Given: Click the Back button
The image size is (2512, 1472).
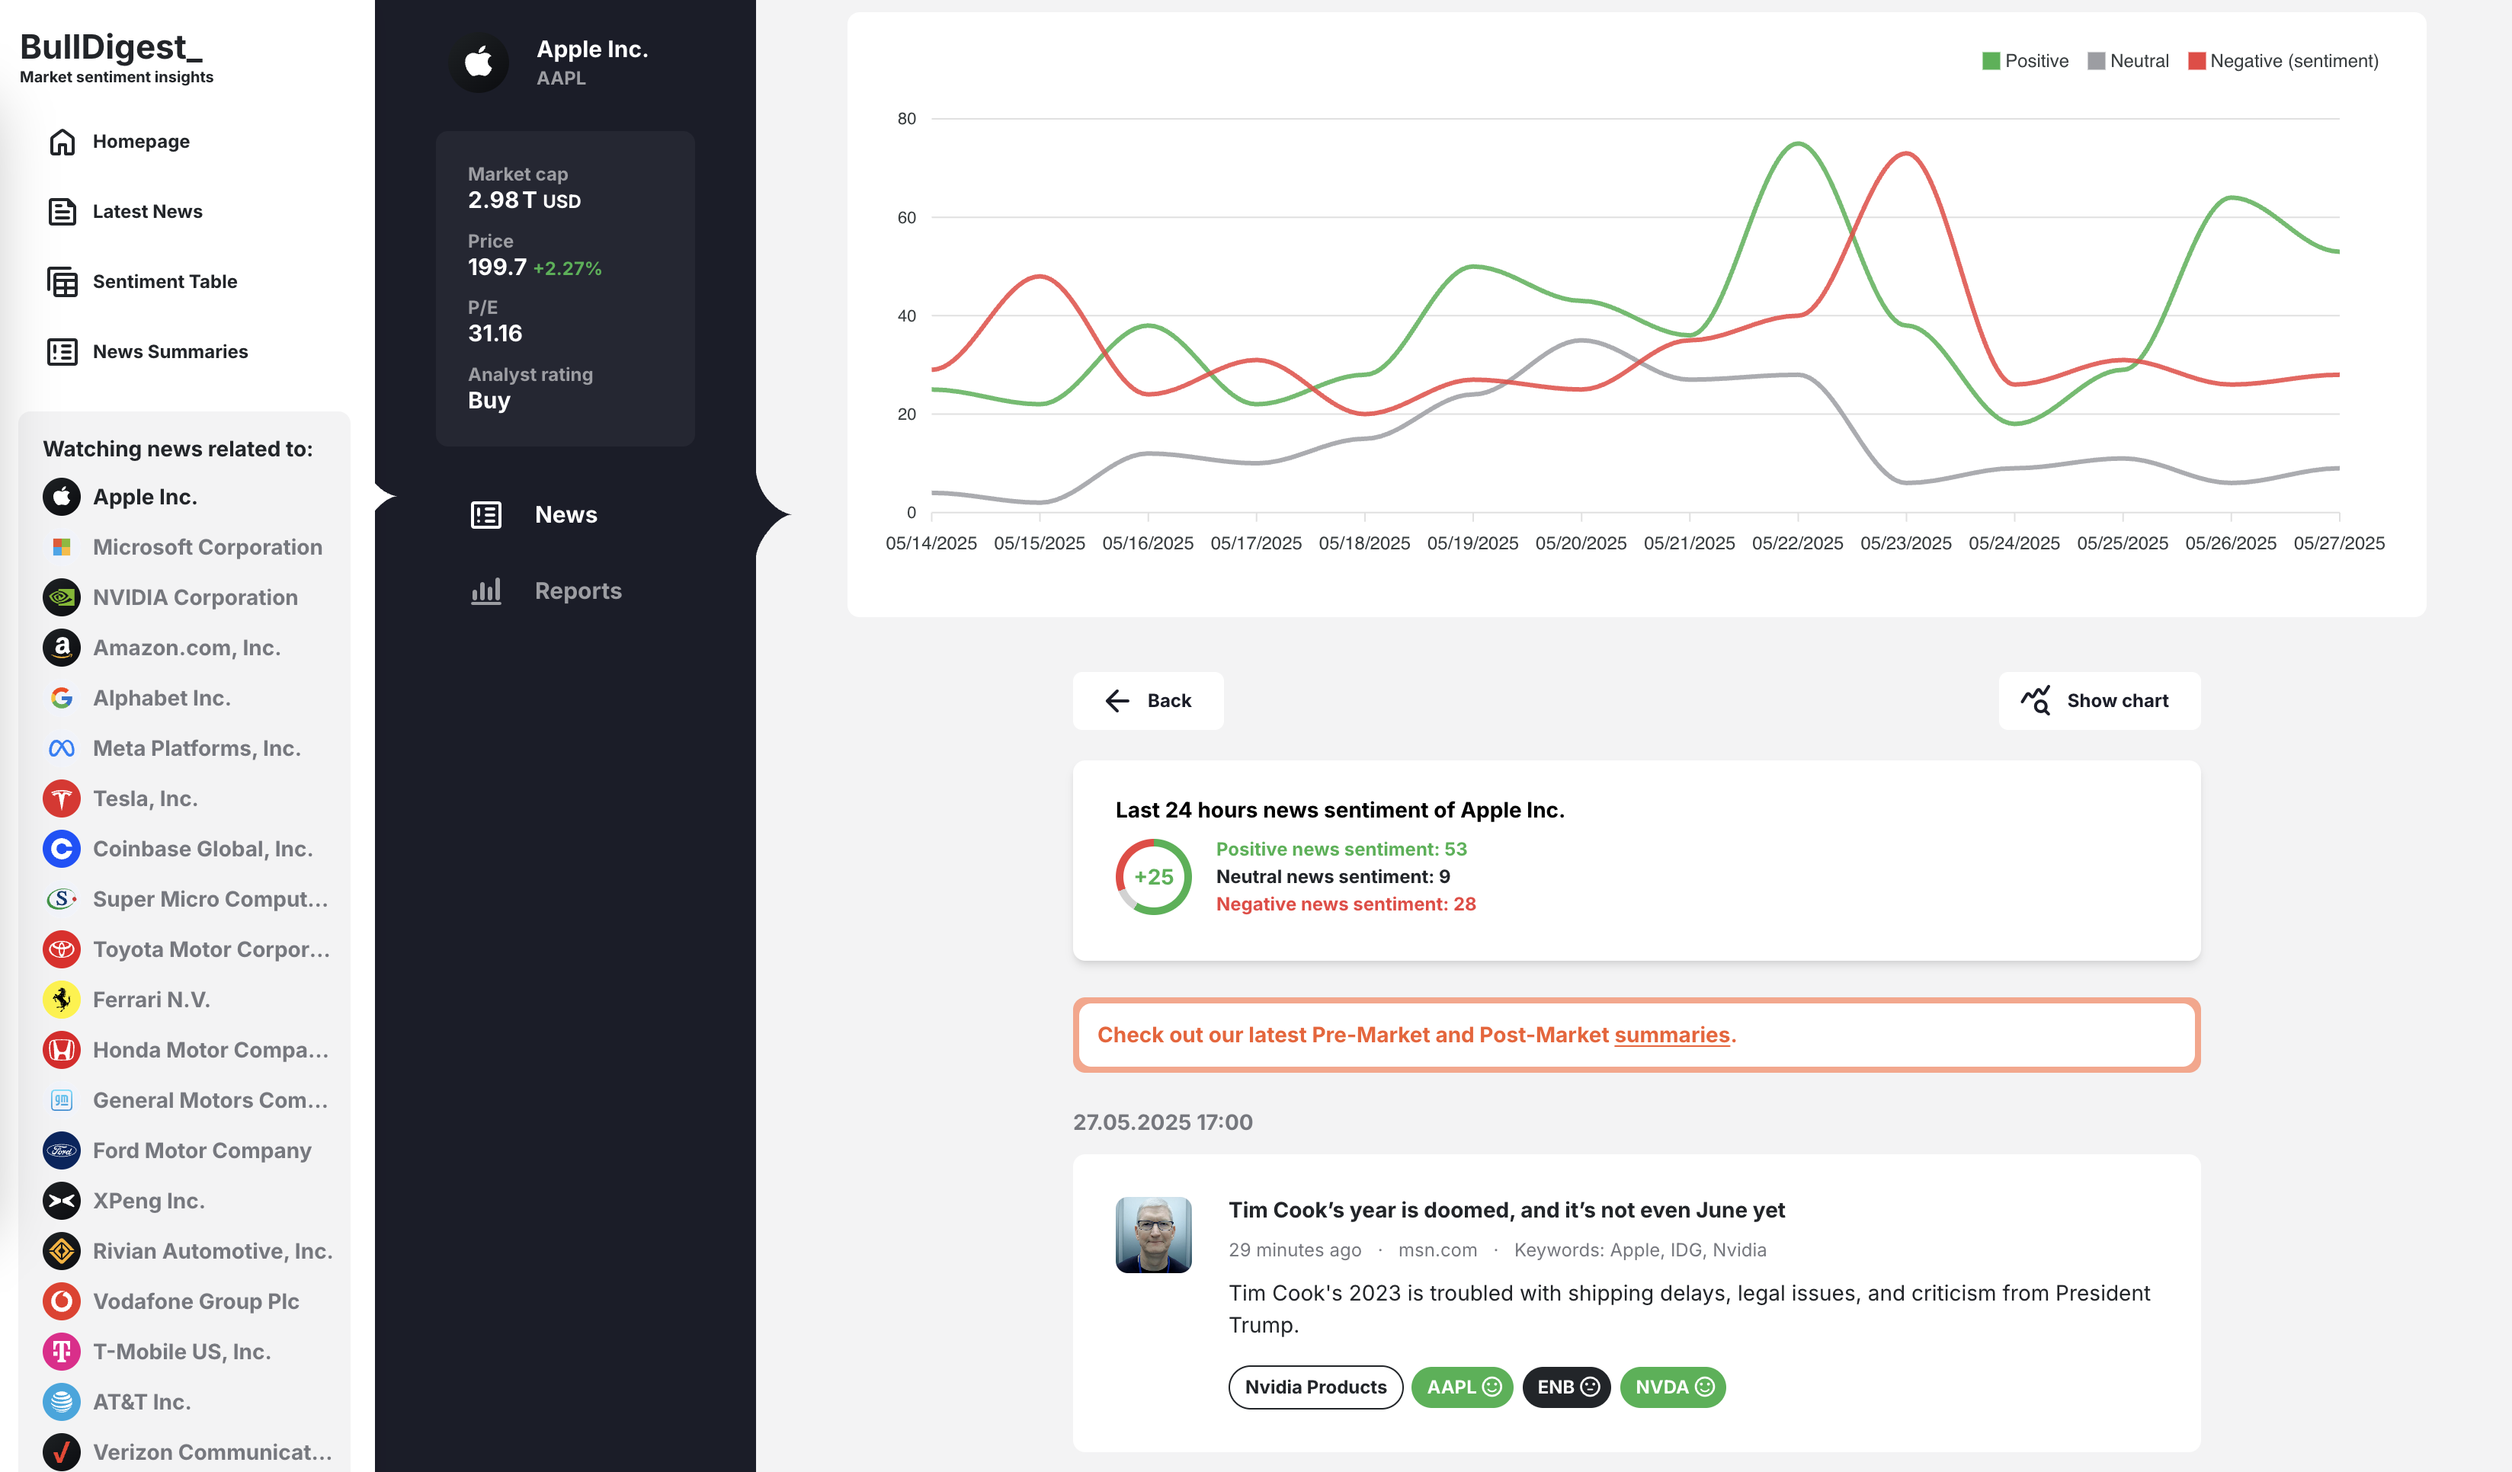Looking at the screenshot, I should 1147,701.
